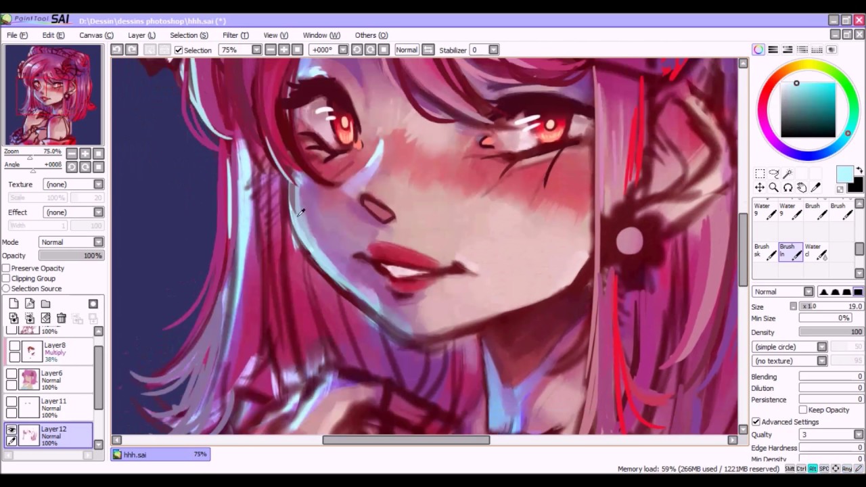Switch to the hhh.sai document tab
This screenshot has height=487, width=866.
pos(160,455)
